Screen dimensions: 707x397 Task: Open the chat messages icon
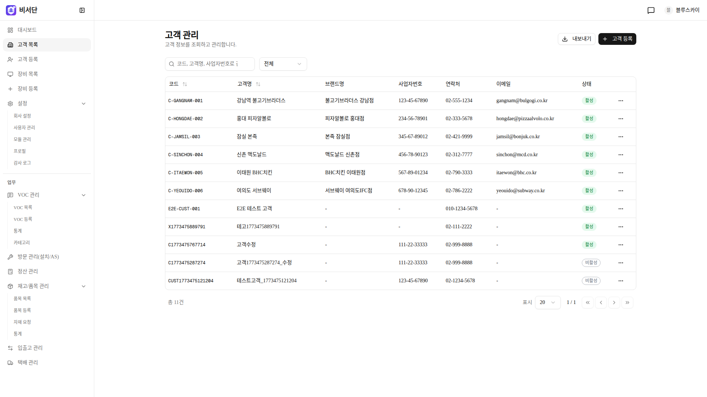click(x=651, y=10)
